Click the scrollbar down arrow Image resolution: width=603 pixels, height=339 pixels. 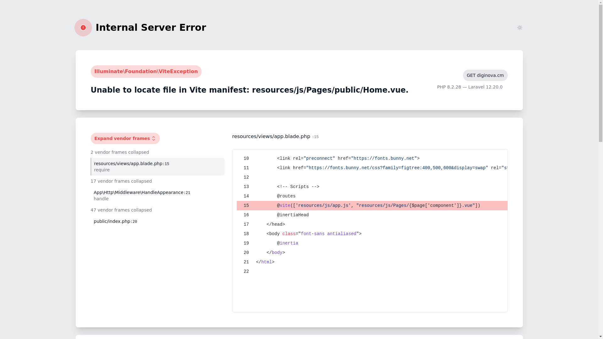pyautogui.click(x=600, y=336)
